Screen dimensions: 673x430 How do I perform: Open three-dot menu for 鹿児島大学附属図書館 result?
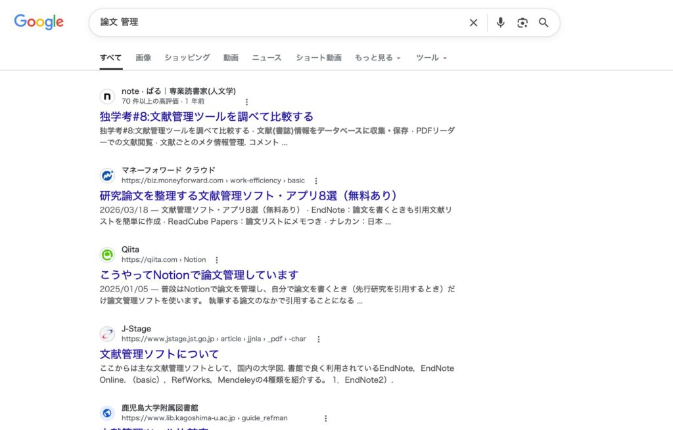click(325, 418)
